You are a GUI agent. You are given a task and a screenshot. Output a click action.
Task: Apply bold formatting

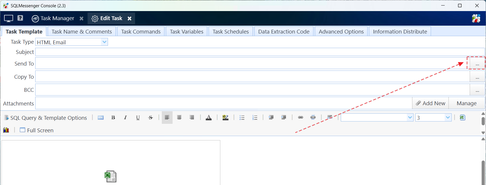(113, 117)
